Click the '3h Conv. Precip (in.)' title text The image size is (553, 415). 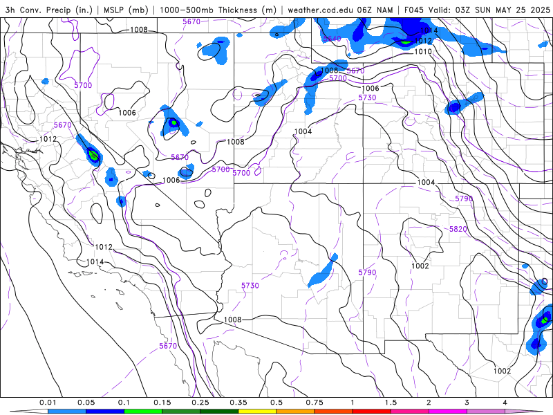(49, 10)
